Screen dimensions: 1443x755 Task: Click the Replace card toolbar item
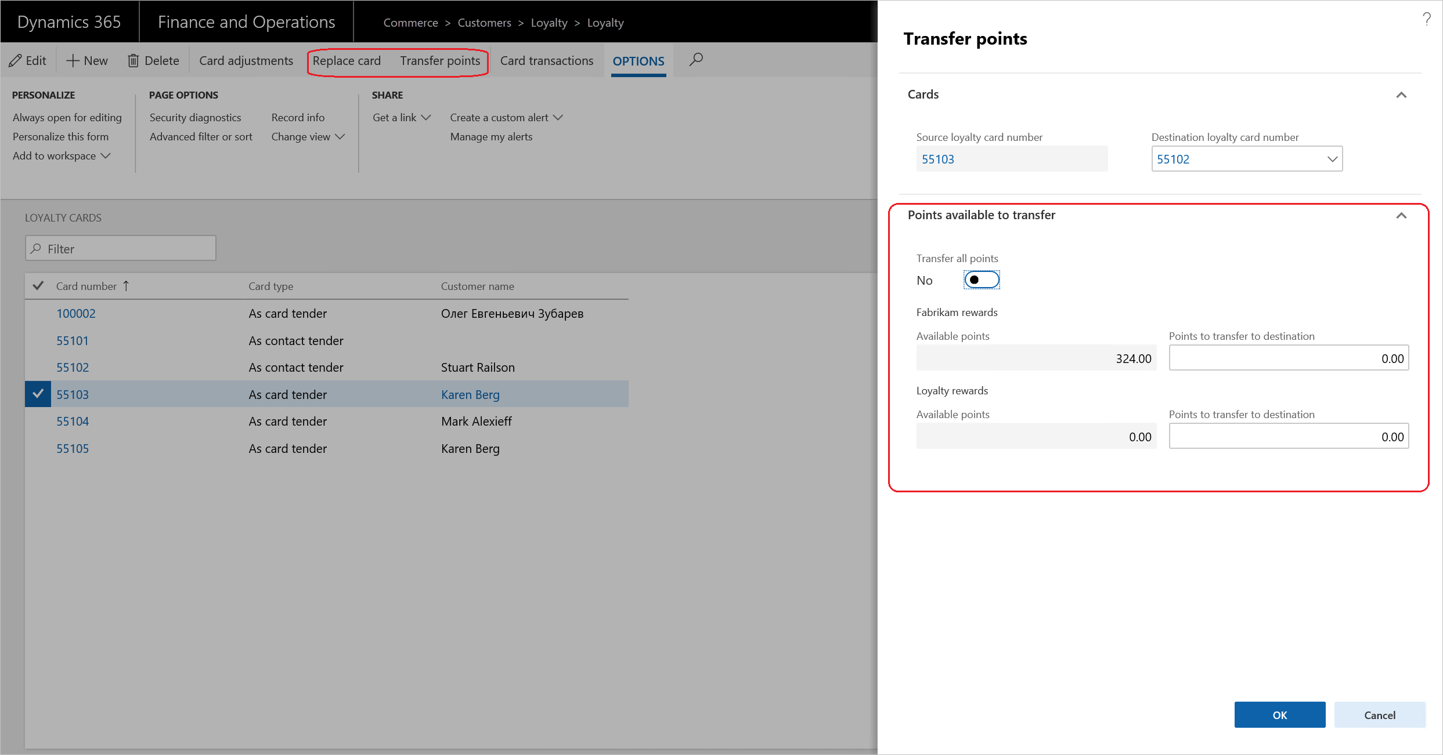point(348,59)
